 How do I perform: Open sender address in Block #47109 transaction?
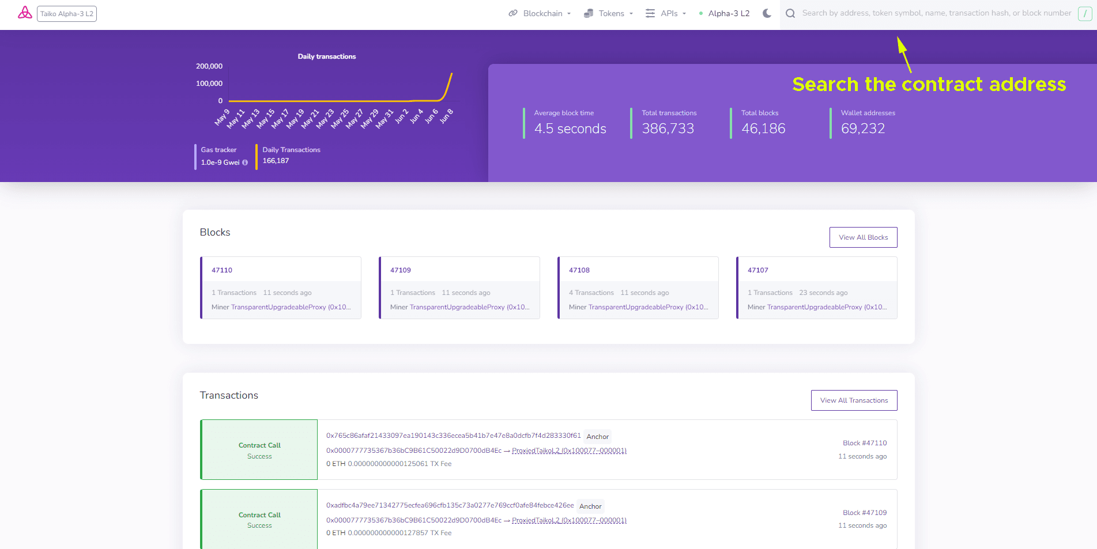[414, 520]
